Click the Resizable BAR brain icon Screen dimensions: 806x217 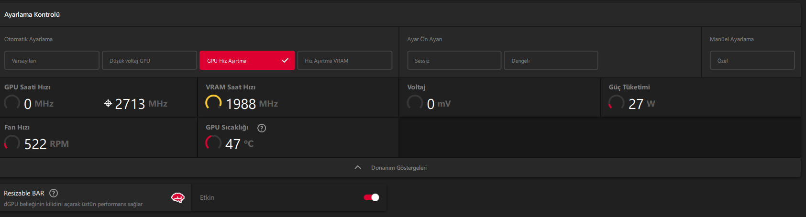click(x=177, y=198)
